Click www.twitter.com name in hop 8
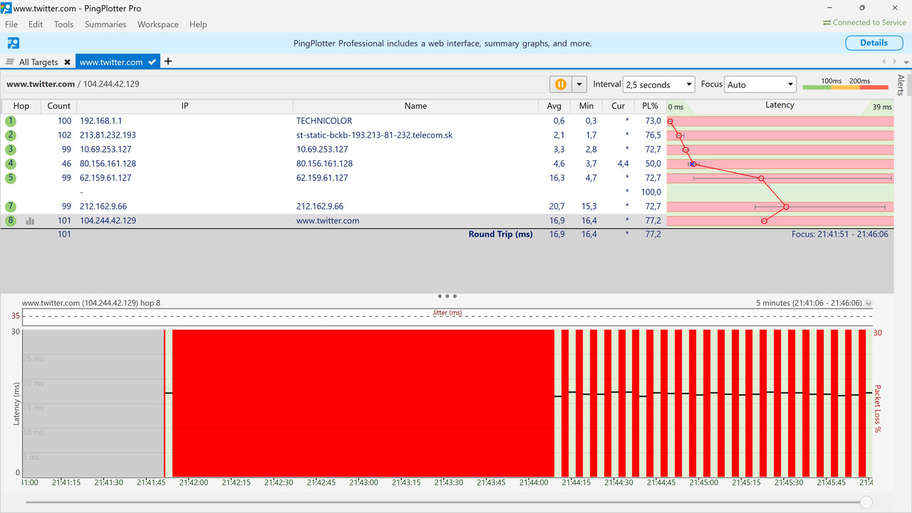The height and width of the screenshot is (513, 912). point(328,221)
